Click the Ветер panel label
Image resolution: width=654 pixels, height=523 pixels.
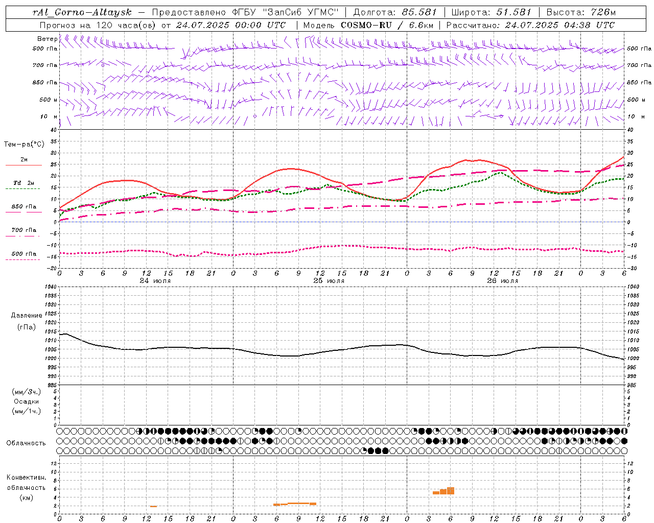tap(47, 39)
